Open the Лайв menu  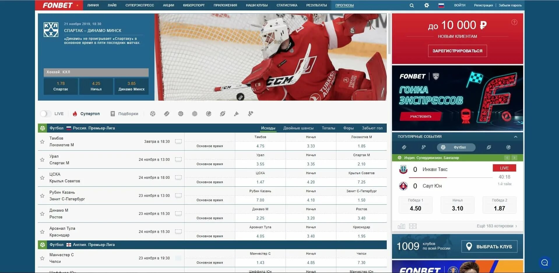point(112,5)
